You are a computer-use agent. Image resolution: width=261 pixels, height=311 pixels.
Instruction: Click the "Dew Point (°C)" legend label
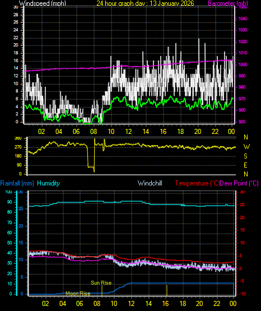[x=239, y=183]
